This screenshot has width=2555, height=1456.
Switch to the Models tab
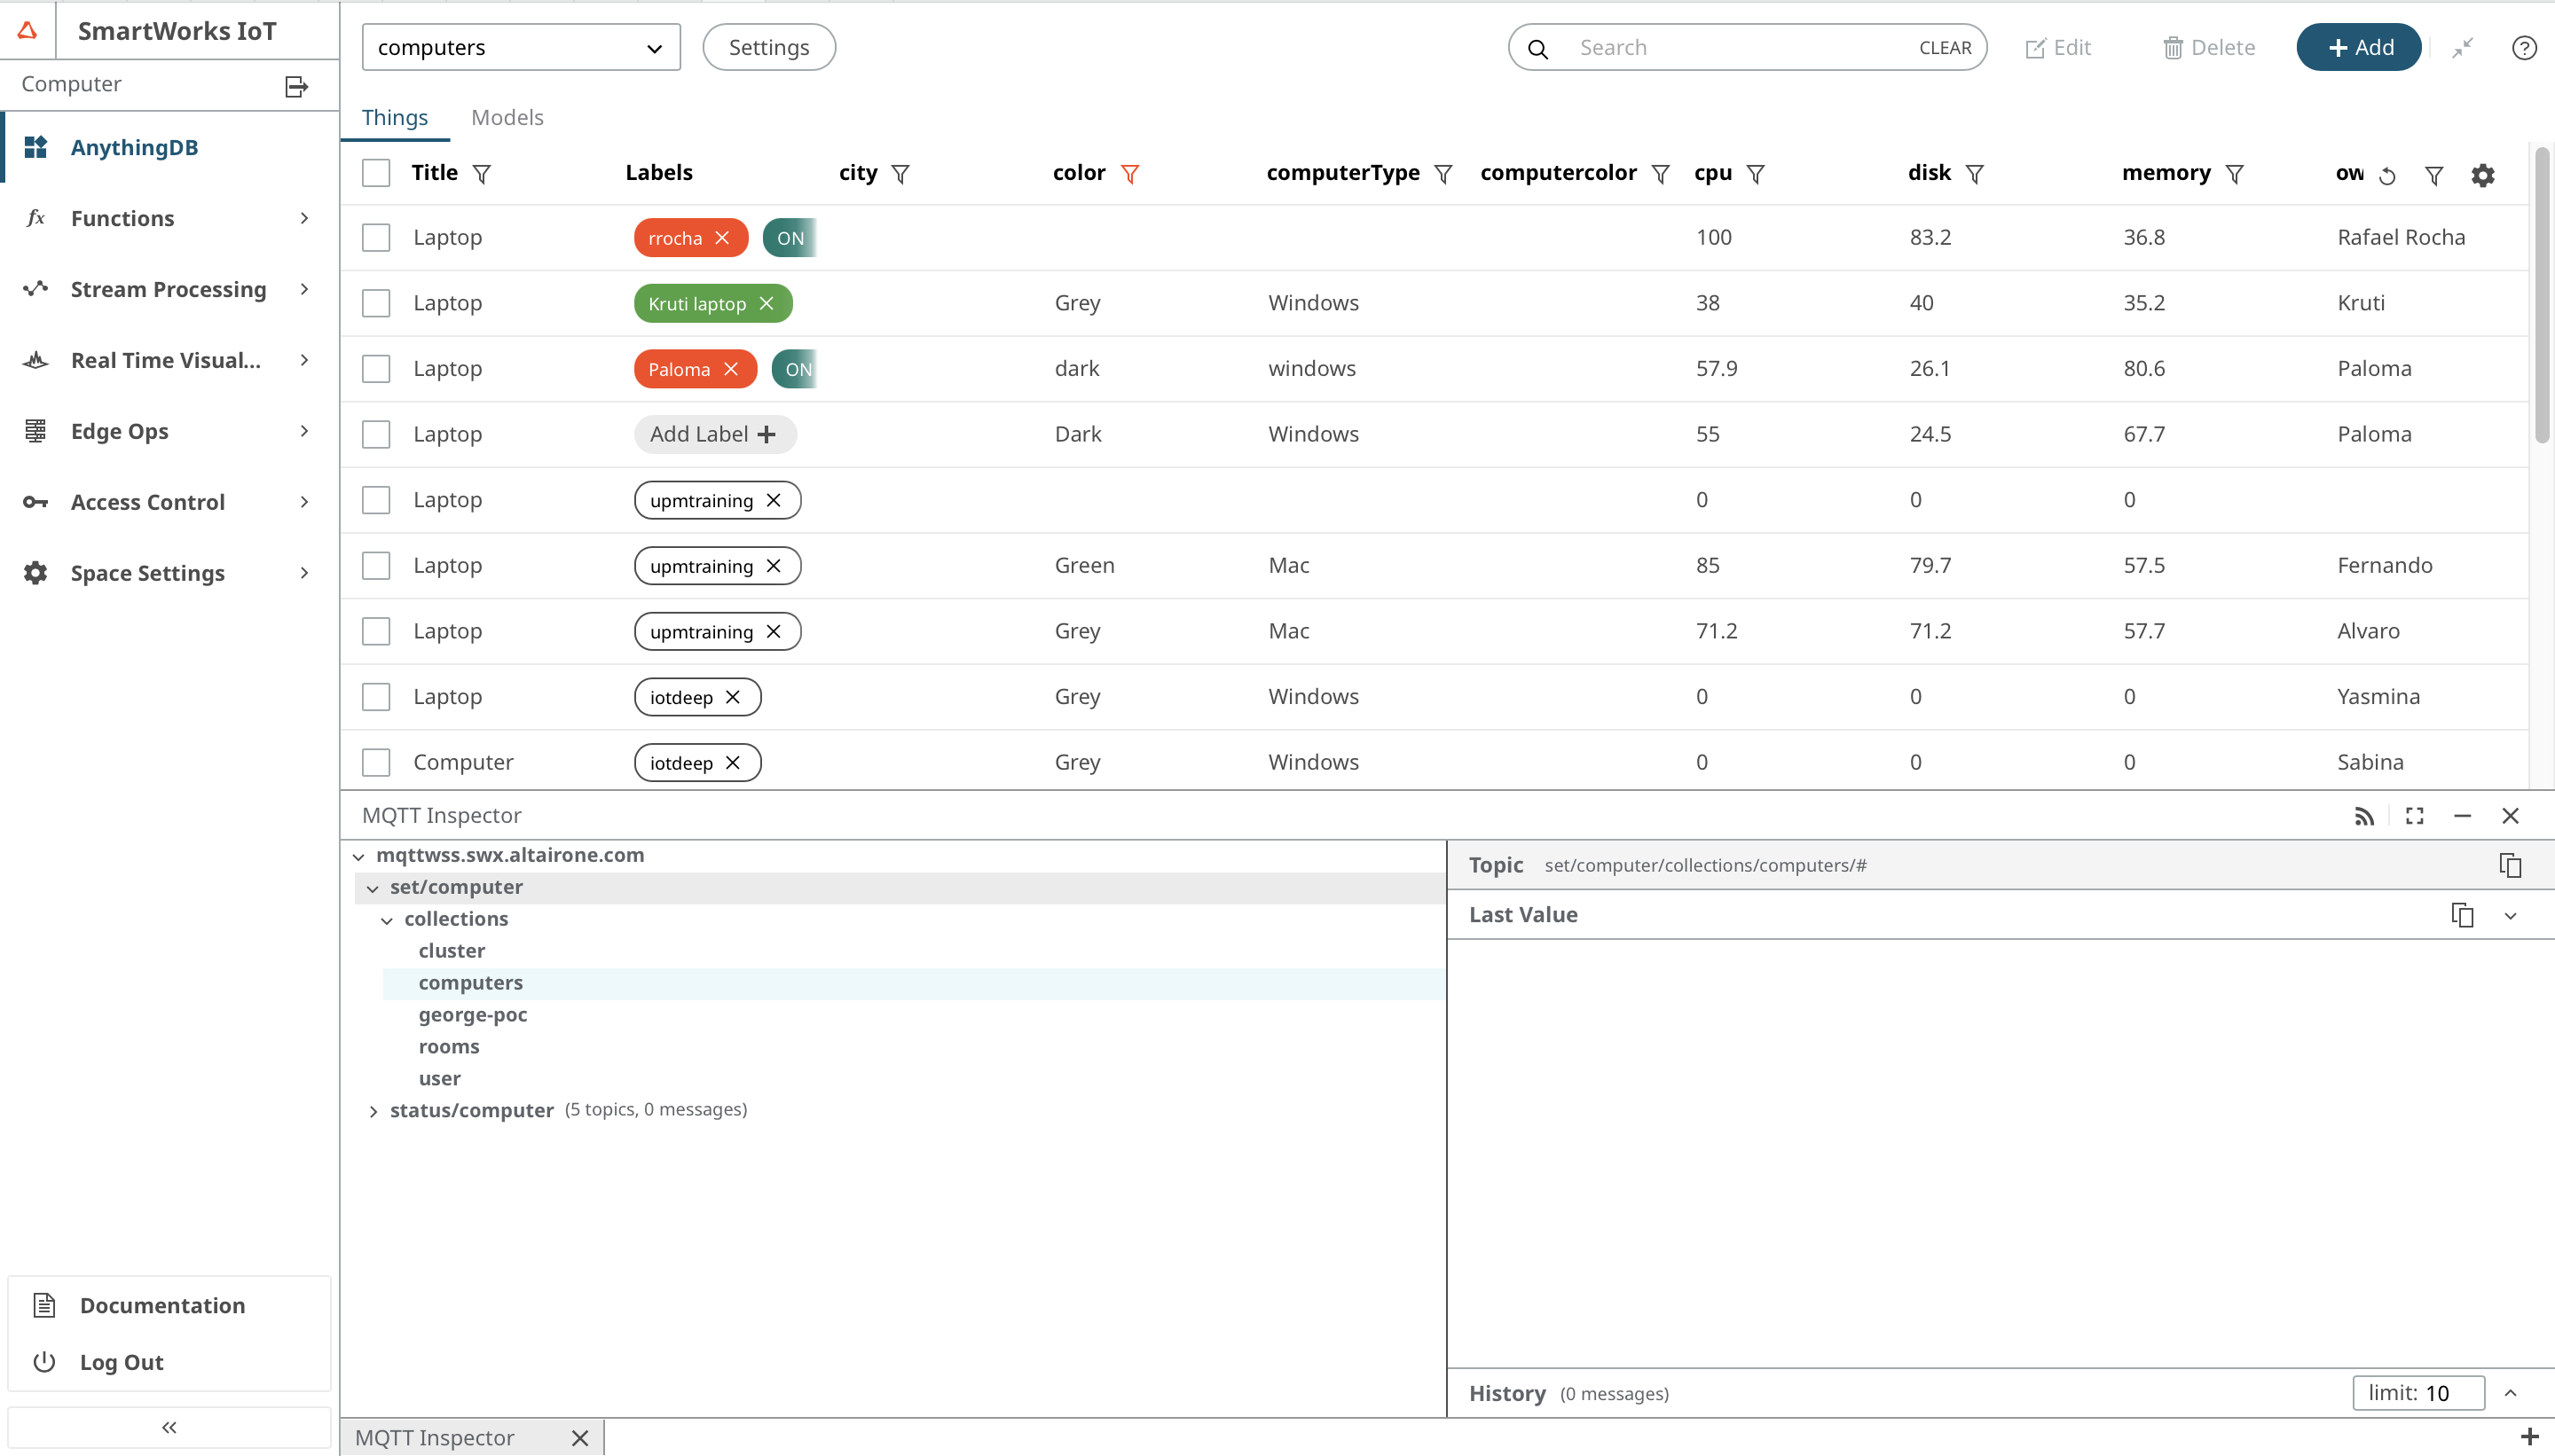coord(507,117)
